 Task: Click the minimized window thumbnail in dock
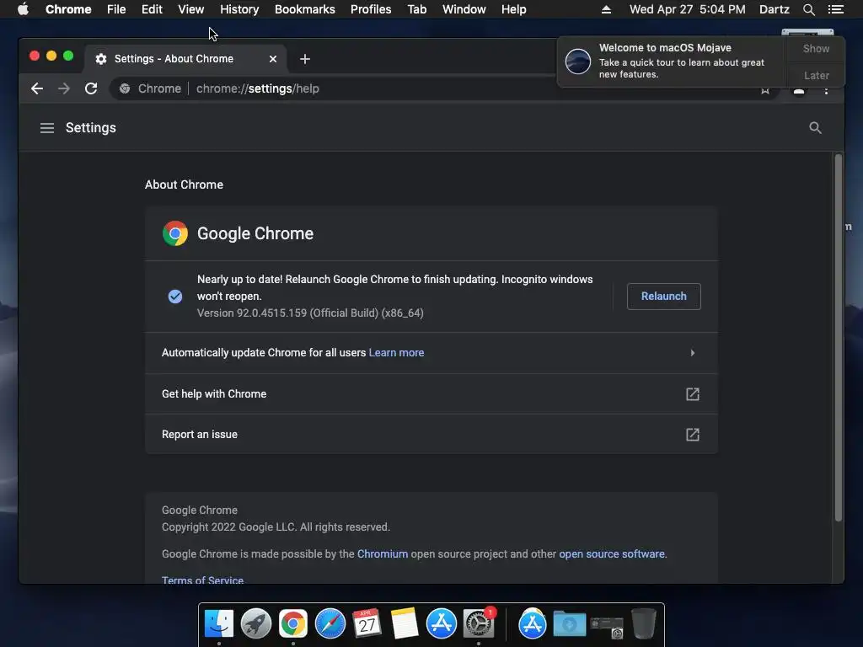[x=607, y=626]
